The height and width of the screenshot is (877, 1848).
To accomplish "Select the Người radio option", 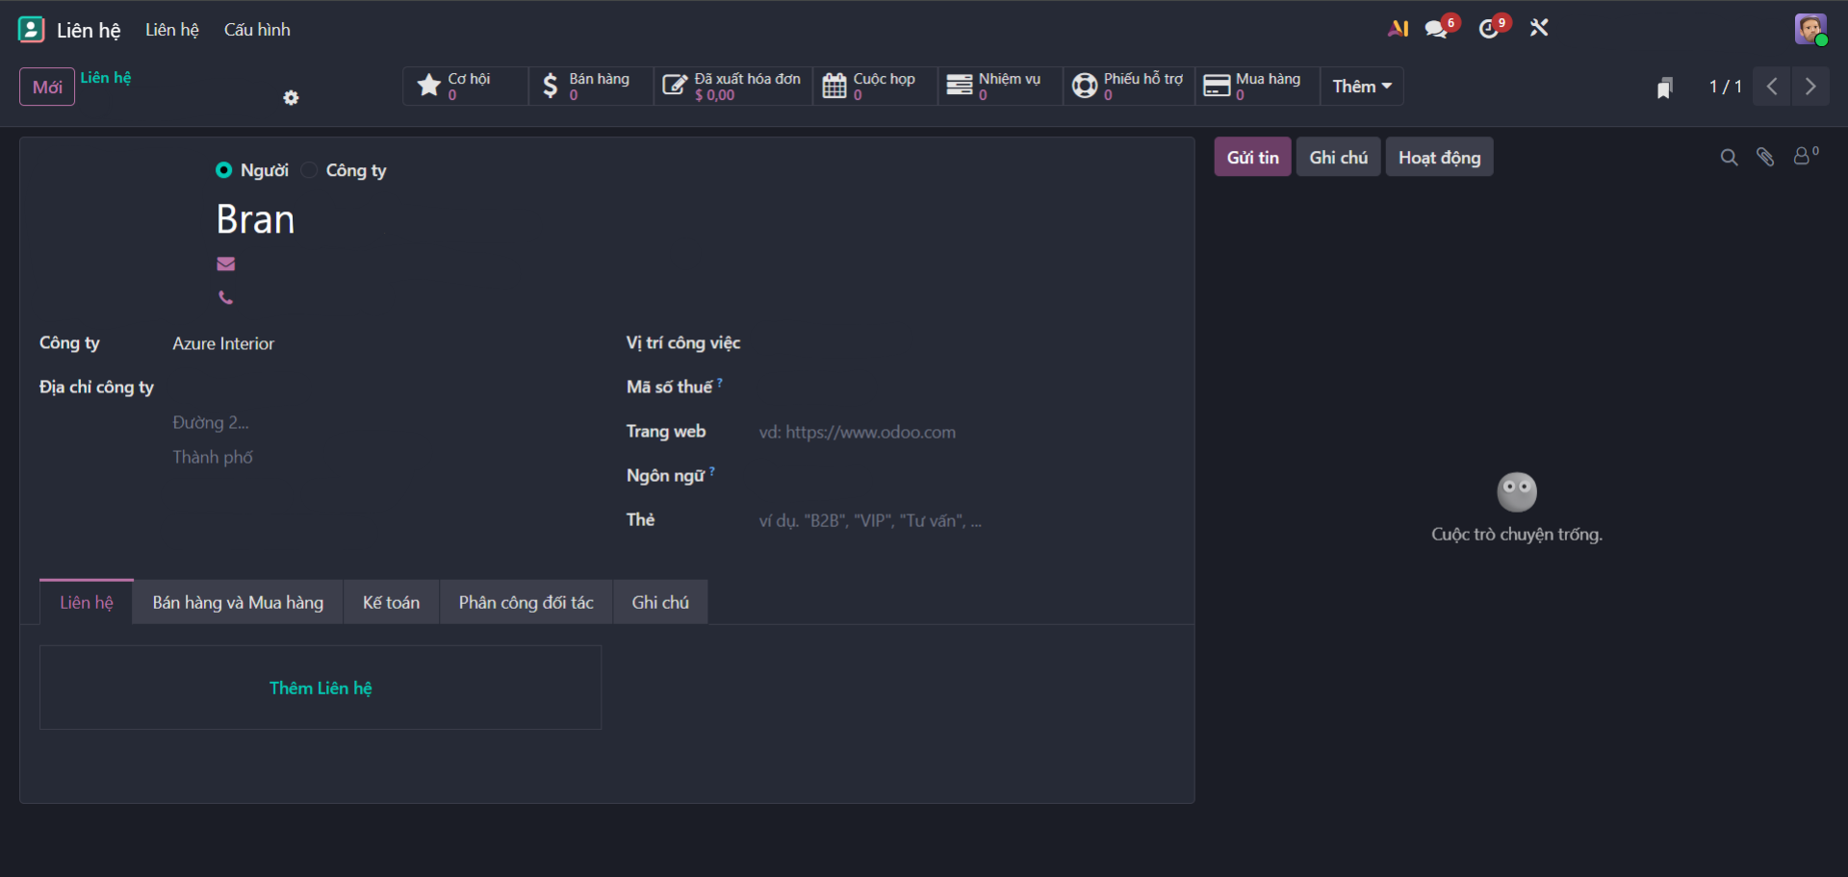I will pos(224,170).
